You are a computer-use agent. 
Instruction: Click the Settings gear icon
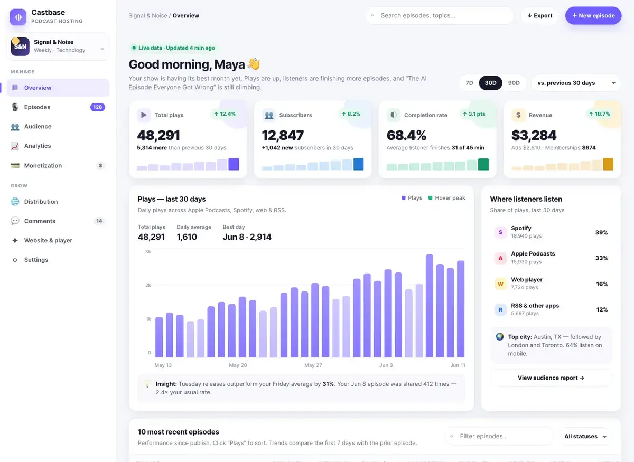(x=15, y=260)
